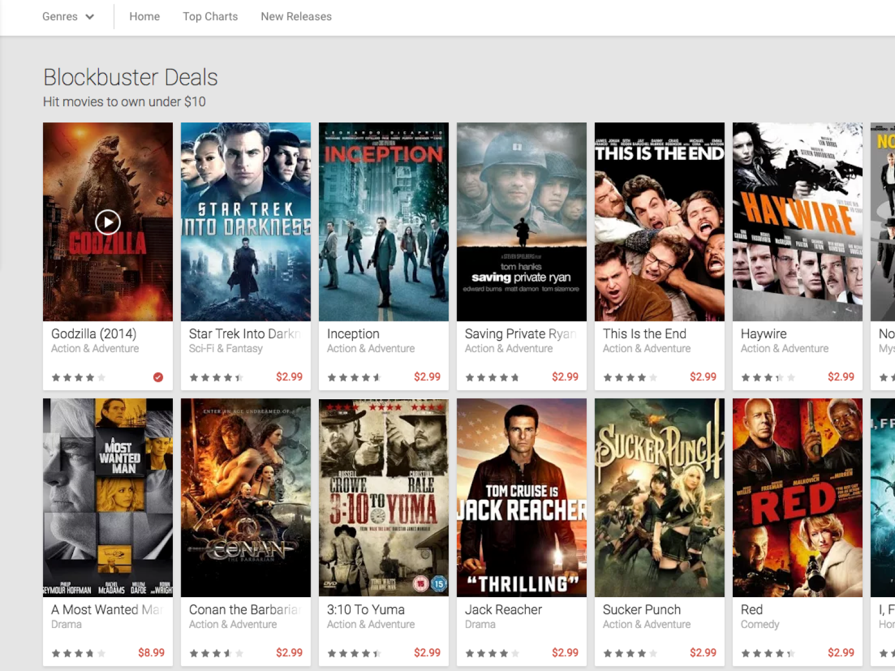Click the Haywire movie title
This screenshot has height=671, width=895.
point(763,334)
